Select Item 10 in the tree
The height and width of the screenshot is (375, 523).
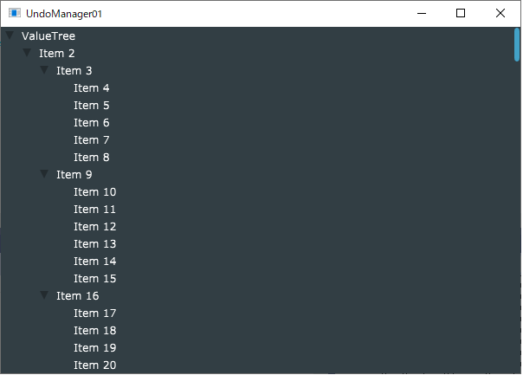pyautogui.click(x=94, y=192)
